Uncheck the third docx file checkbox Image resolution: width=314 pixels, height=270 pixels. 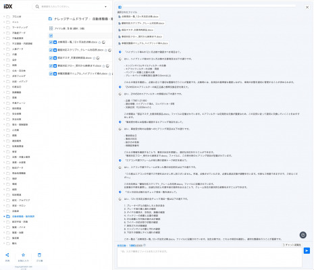(x=51, y=58)
